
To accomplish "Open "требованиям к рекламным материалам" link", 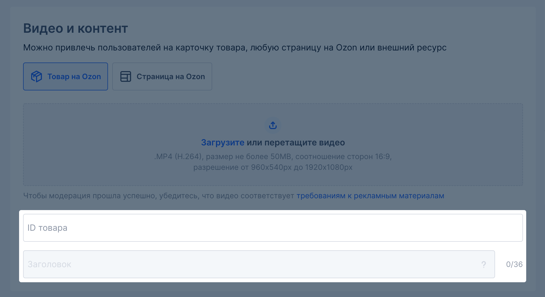I will [370, 196].
